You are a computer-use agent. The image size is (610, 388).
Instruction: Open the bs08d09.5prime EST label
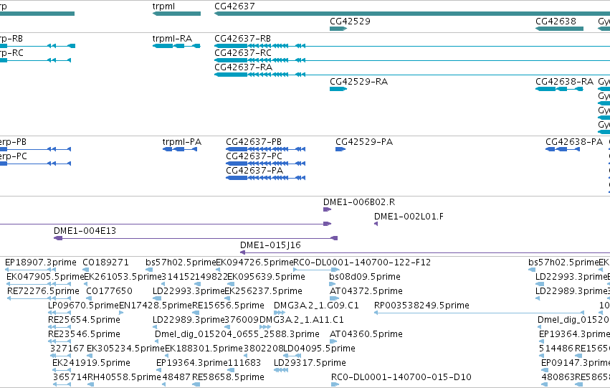tap(365, 277)
